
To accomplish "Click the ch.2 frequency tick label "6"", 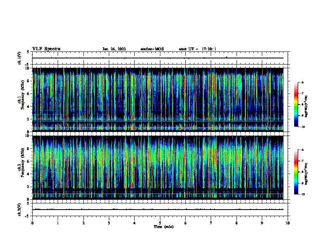I will (29, 161).
